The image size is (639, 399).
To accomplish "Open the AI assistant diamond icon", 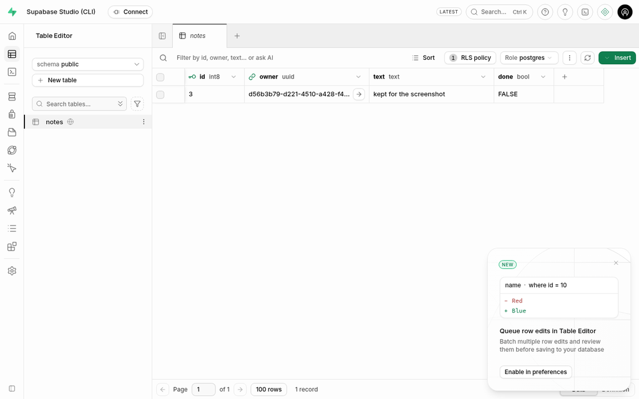I will [605, 12].
